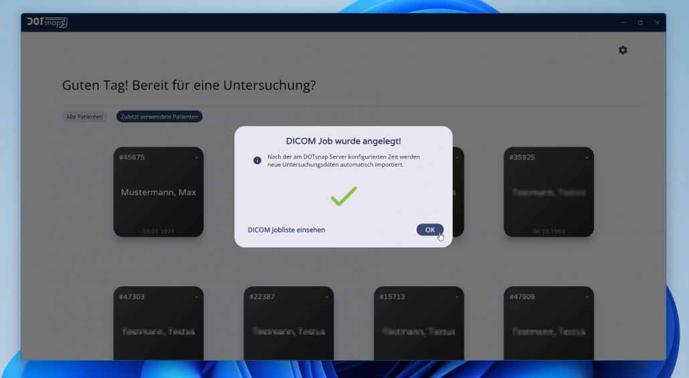Click the dash on card #47909

click(x=587, y=296)
